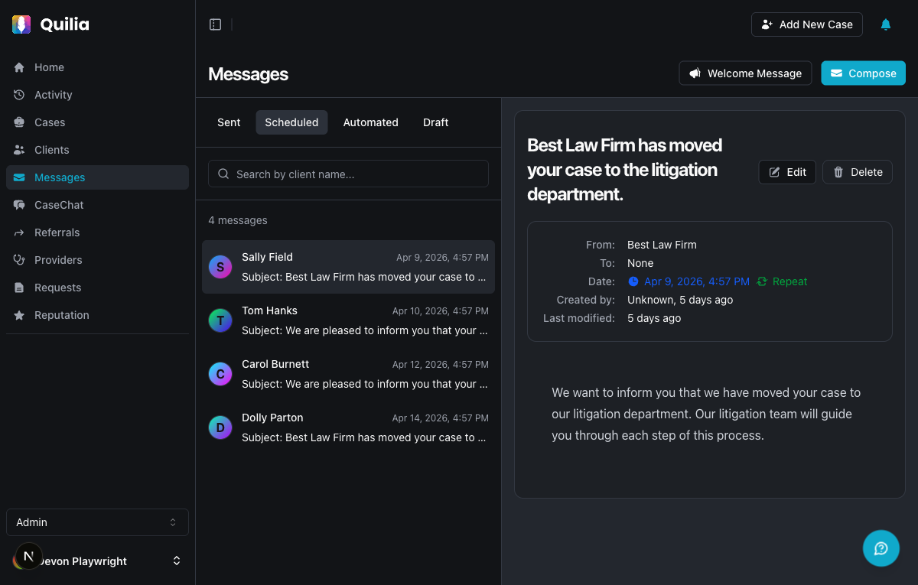Open the Admin role dropdown
The image size is (918, 585).
pyautogui.click(x=97, y=522)
